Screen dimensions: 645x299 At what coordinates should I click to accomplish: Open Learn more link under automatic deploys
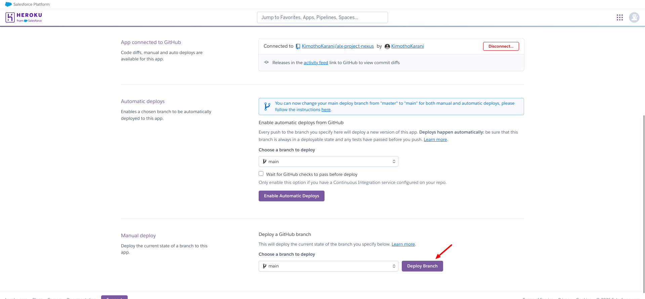435,140
